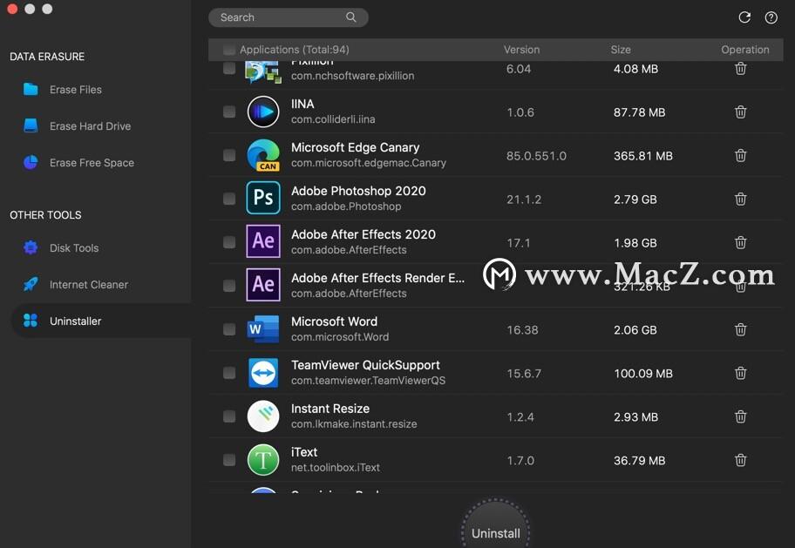795x548 pixels.
Task: Click trash icon for Microsoft Edge Canary
Action: click(740, 156)
